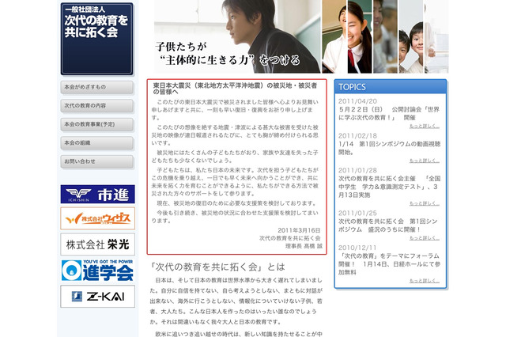Open the 本会がめざすもの menu item
Screen dimensions: 506x337
click(96, 87)
